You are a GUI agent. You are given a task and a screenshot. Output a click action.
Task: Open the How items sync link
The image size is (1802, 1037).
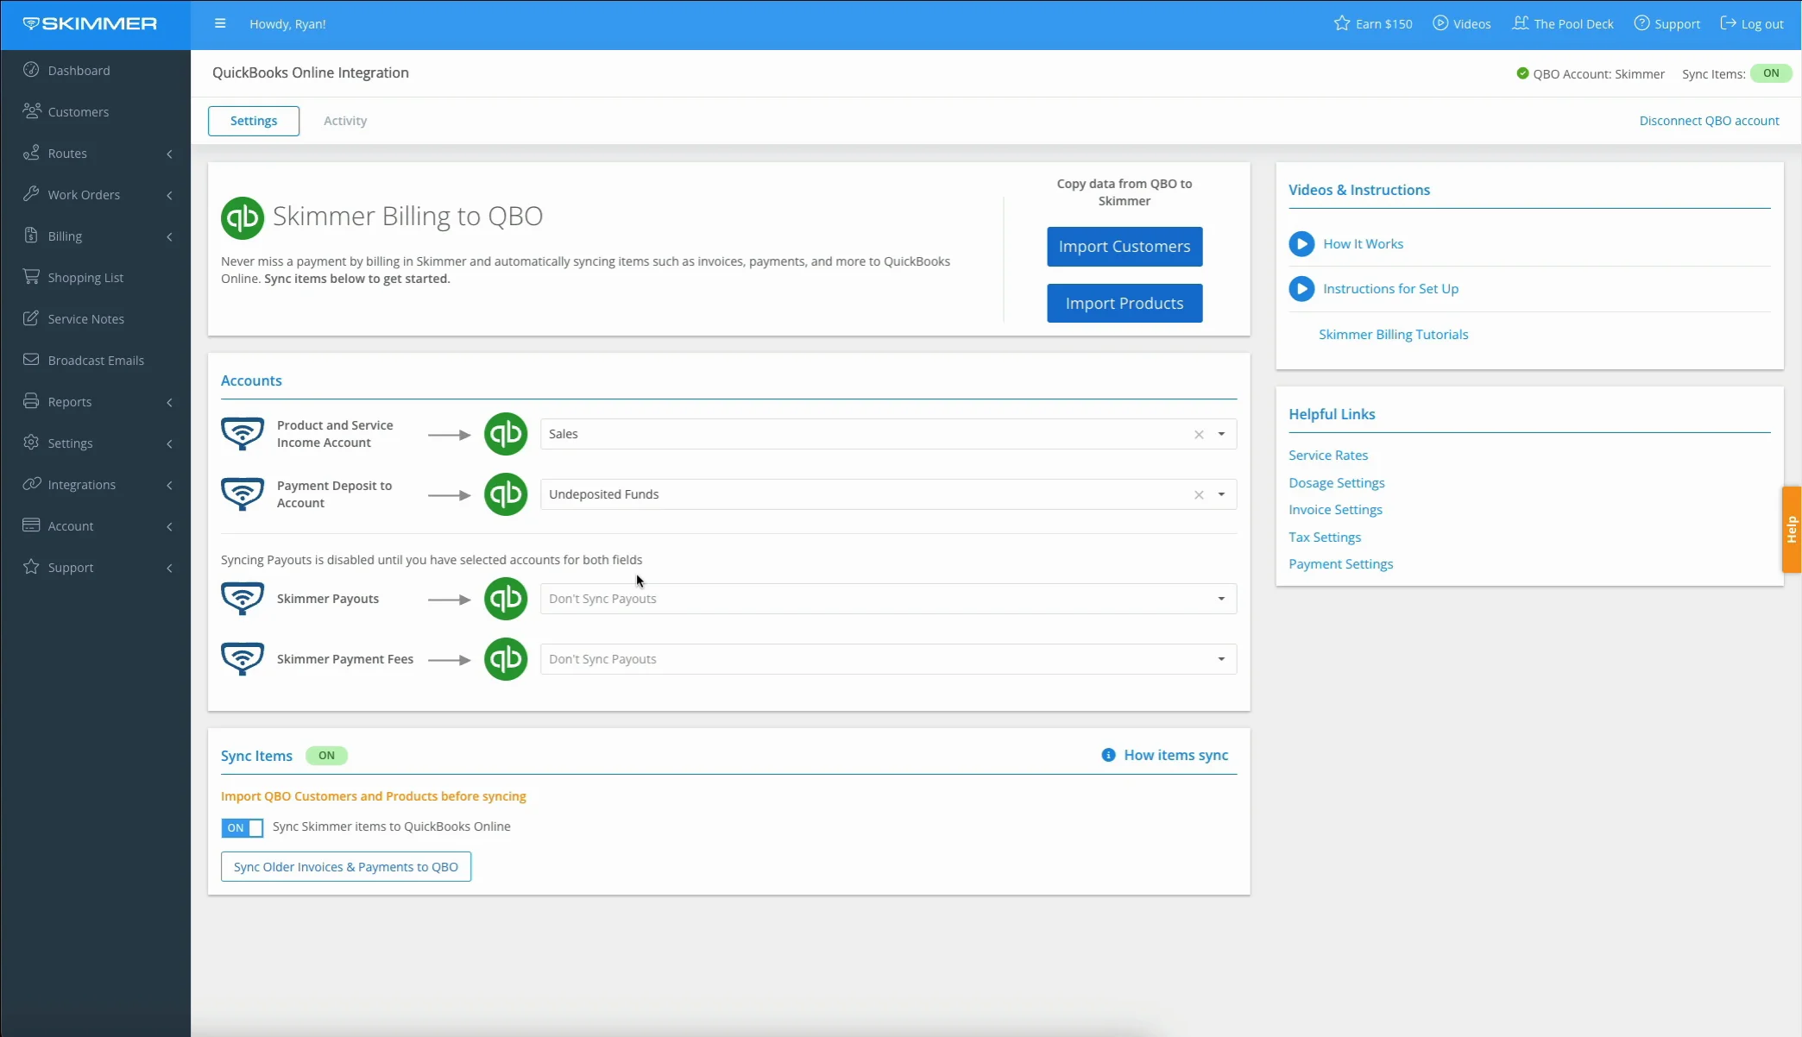point(1175,755)
